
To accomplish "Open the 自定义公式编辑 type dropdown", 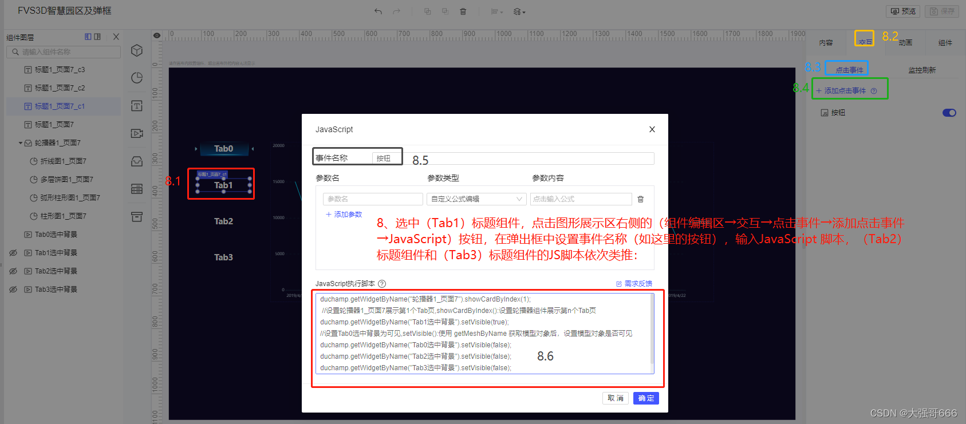I will point(476,199).
